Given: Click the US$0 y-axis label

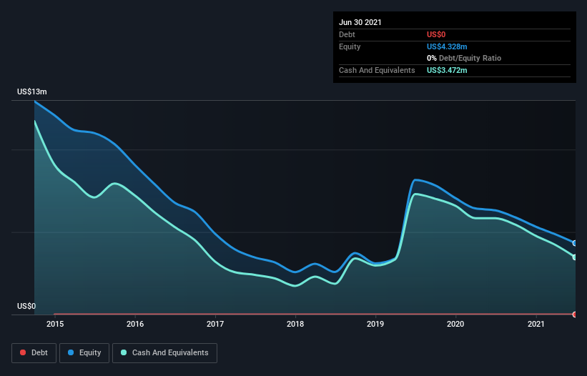Looking at the screenshot, I should (26, 306).
